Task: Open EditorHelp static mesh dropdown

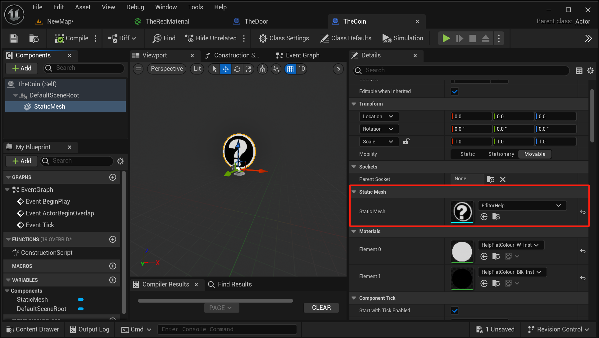Action: (x=522, y=205)
